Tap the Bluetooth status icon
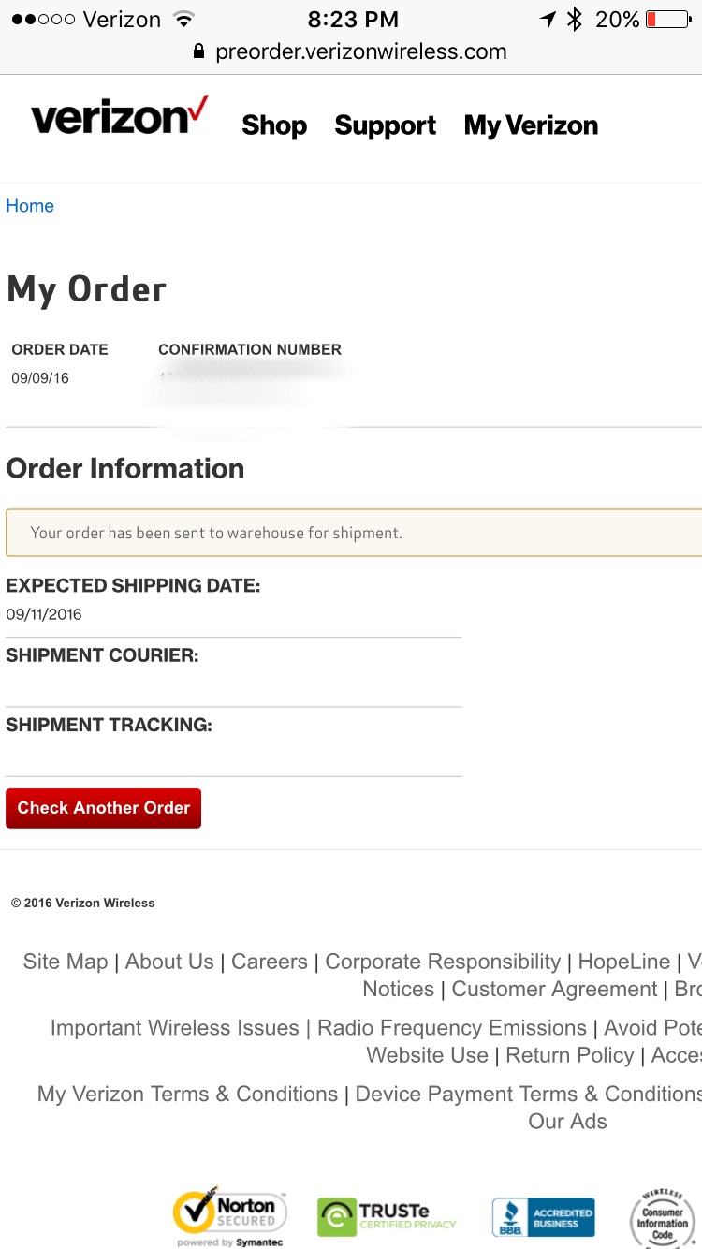 (576, 20)
